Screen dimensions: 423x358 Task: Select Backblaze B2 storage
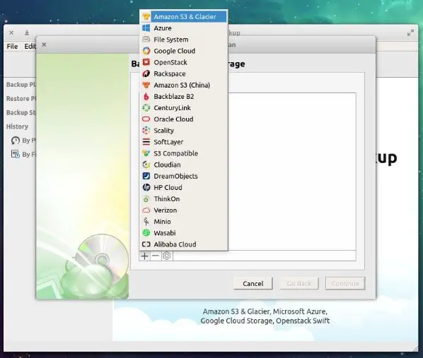coord(184,97)
